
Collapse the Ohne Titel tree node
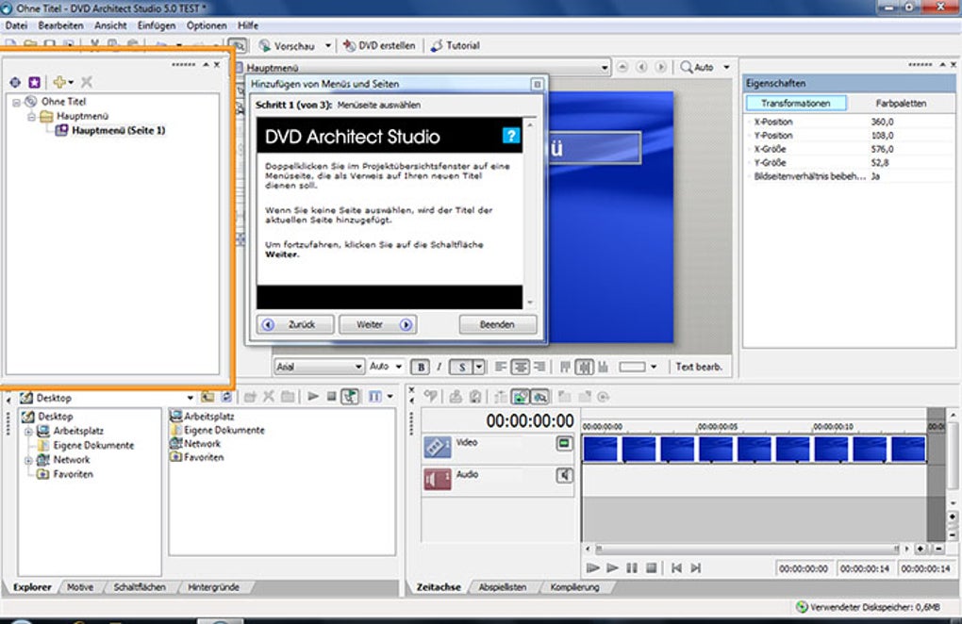[16, 102]
